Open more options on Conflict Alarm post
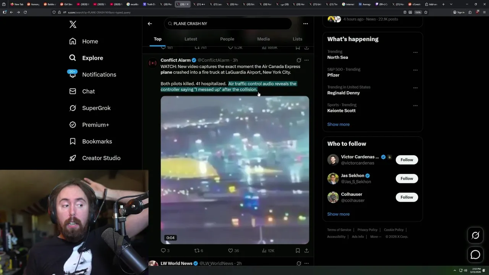 (x=306, y=60)
